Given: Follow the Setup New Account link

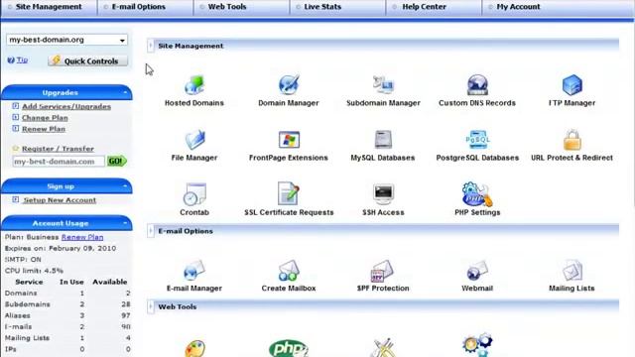Looking at the screenshot, I should 60,200.
